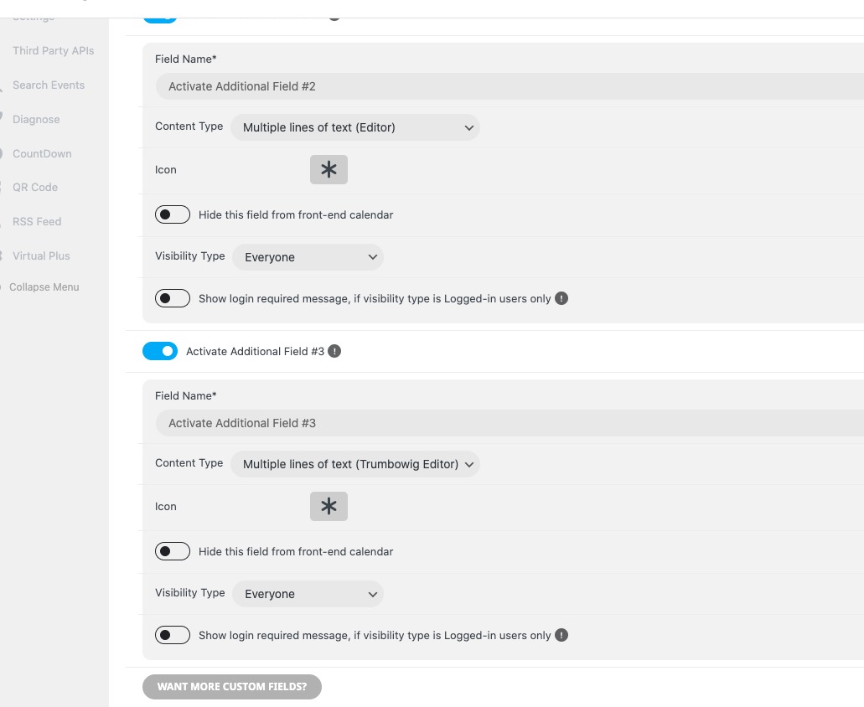864x707 pixels.
Task: Open Third Party APIs menu item
Action: click(x=53, y=50)
